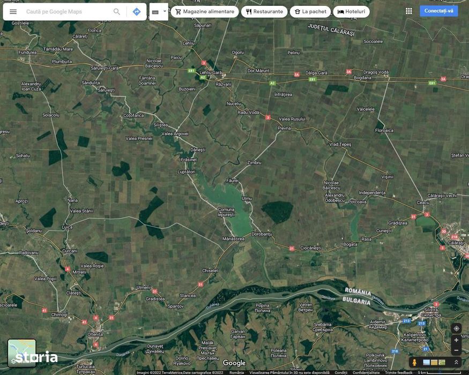469x375 pixels.
Task: Click the Ciocănești place label
Action: coord(310,248)
